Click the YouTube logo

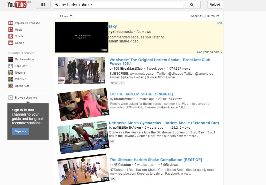click(x=16, y=5)
